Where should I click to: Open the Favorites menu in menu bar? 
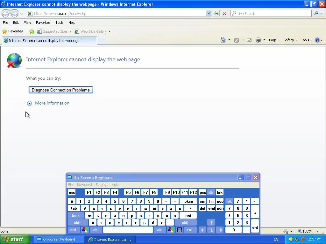tap(43, 23)
